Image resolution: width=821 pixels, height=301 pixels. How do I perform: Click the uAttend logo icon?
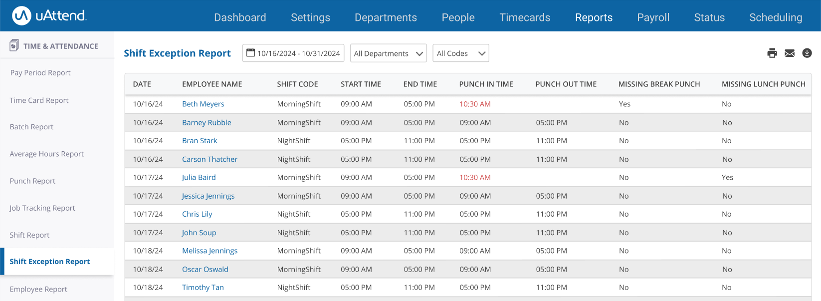click(x=21, y=16)
